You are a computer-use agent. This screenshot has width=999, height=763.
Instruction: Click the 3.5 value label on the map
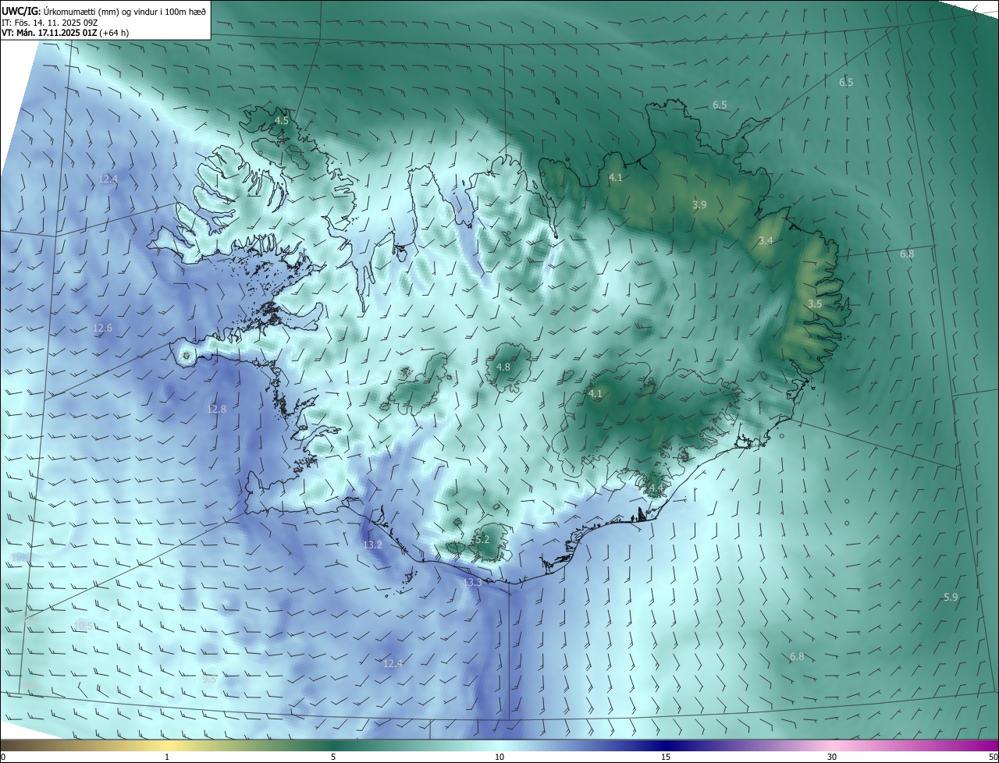815,303
